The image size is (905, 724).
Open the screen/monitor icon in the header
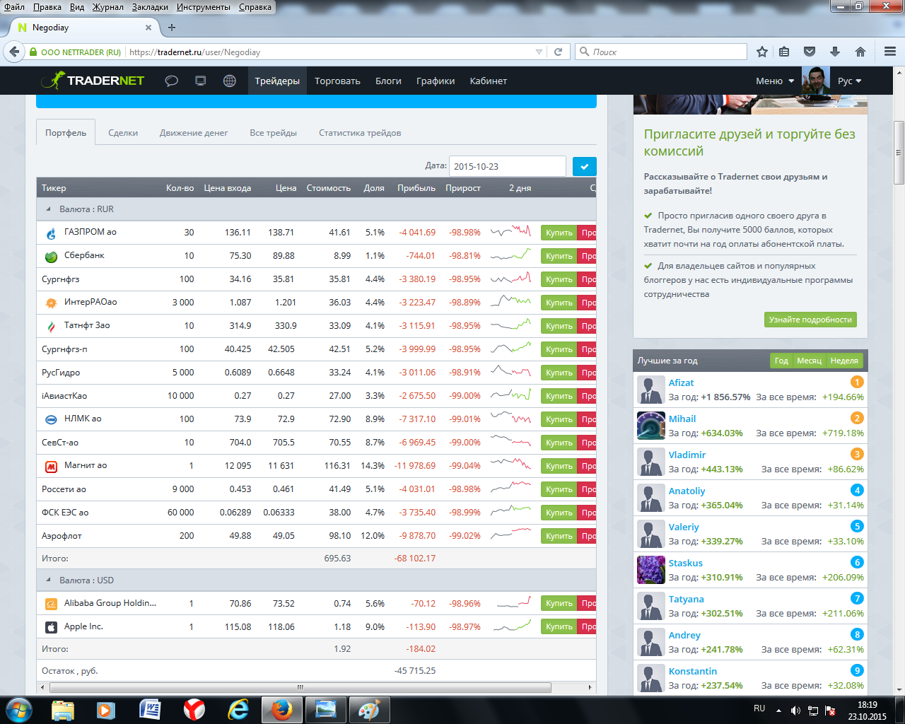(200, 81)
